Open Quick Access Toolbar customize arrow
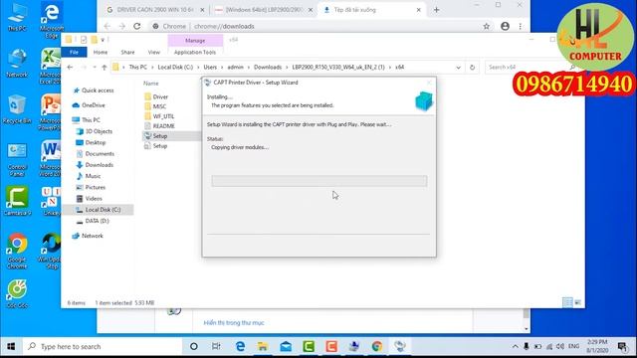The height and width of the screenshot is (358, 637). 103,40
